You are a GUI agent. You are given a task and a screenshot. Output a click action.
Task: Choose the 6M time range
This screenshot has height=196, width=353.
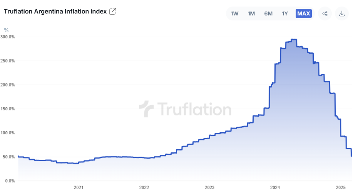[x=268, y=14]
